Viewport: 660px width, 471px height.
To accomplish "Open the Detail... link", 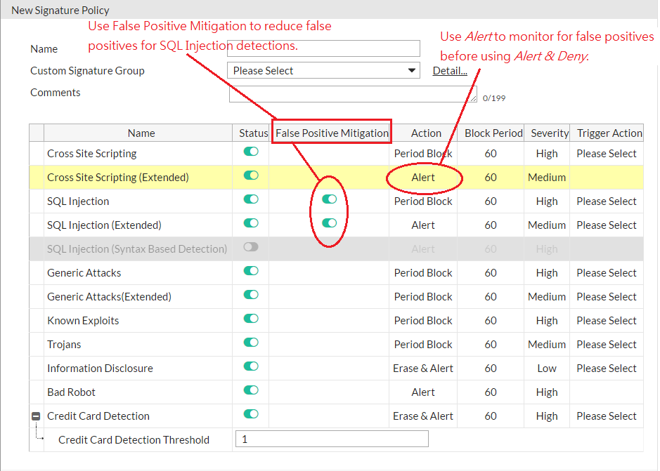I will [x=449, y=70].
